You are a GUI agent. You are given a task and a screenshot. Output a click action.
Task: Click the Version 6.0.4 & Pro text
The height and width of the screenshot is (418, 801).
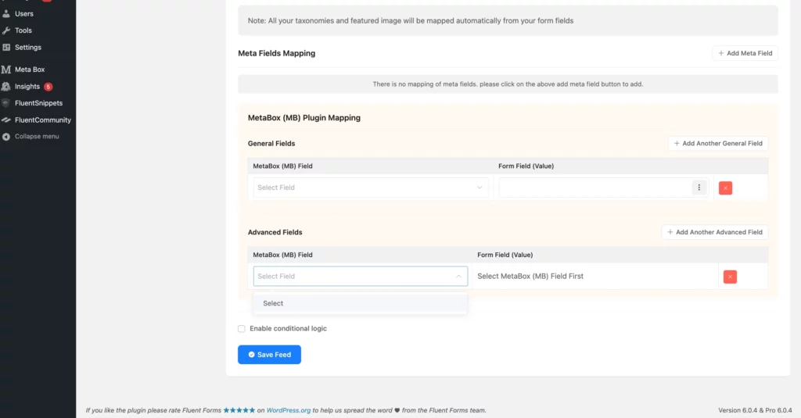[755, 410]
